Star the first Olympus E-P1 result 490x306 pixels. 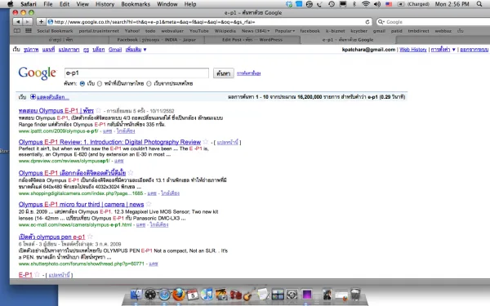click(x=99, y=110)
